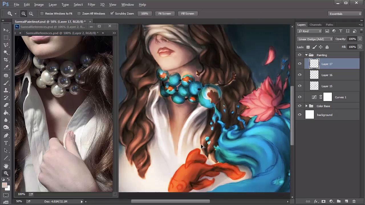Select the Clone Stamp tool
This screenshot has width=365, height=205.
pos(6,90)
